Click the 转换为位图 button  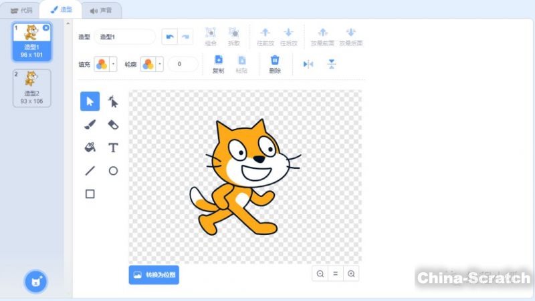pyautogui.click(x=154, y=274)
